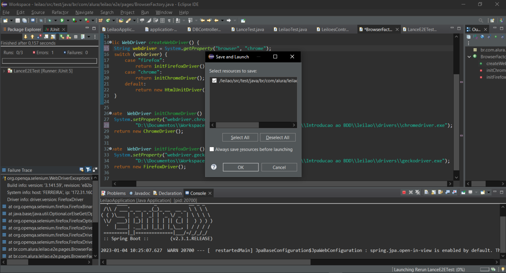Toggle the stack trace filter in Failure Trace
The width and height of the screenshot is (506, 273).
tap(88, 170)
